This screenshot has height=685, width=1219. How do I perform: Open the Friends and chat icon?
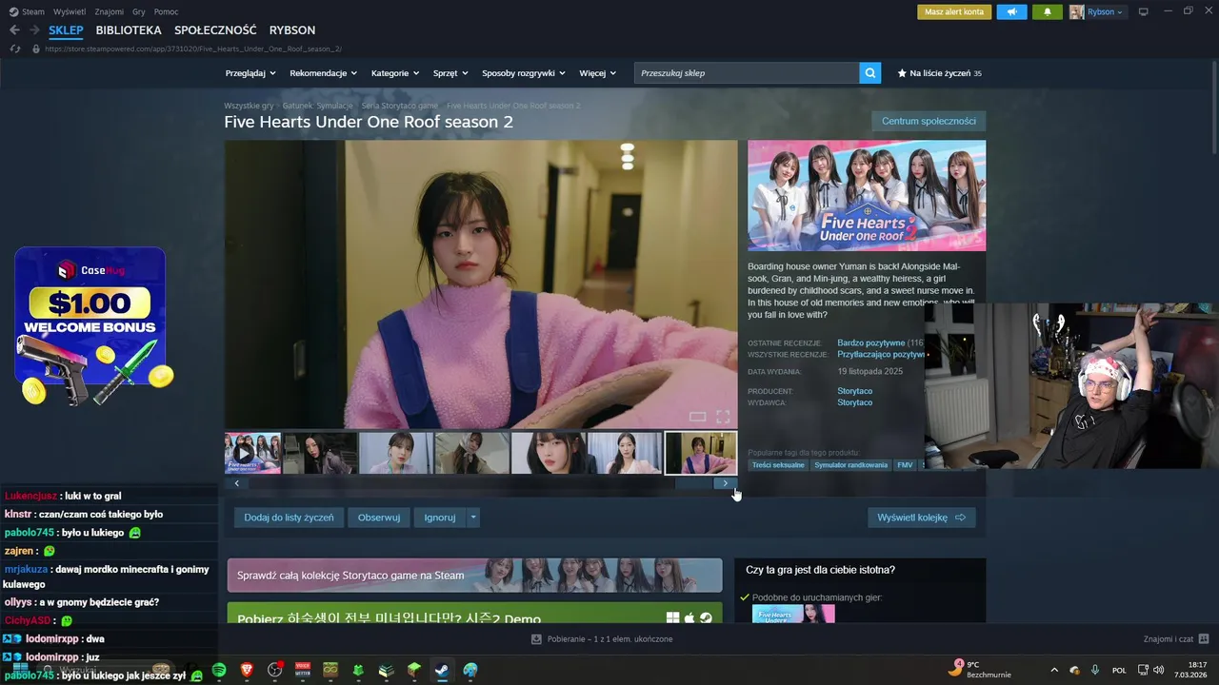[x=1204, y=638]
